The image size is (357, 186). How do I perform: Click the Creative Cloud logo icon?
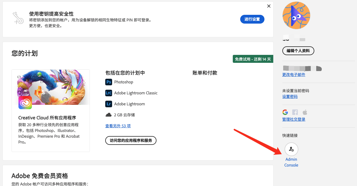[x=25, y=103]
